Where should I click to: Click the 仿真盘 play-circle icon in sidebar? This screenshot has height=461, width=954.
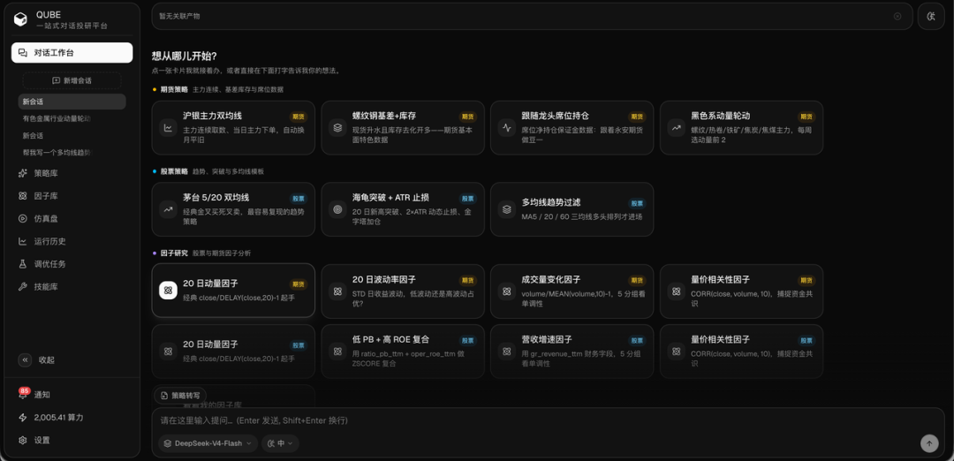point(22,218)
